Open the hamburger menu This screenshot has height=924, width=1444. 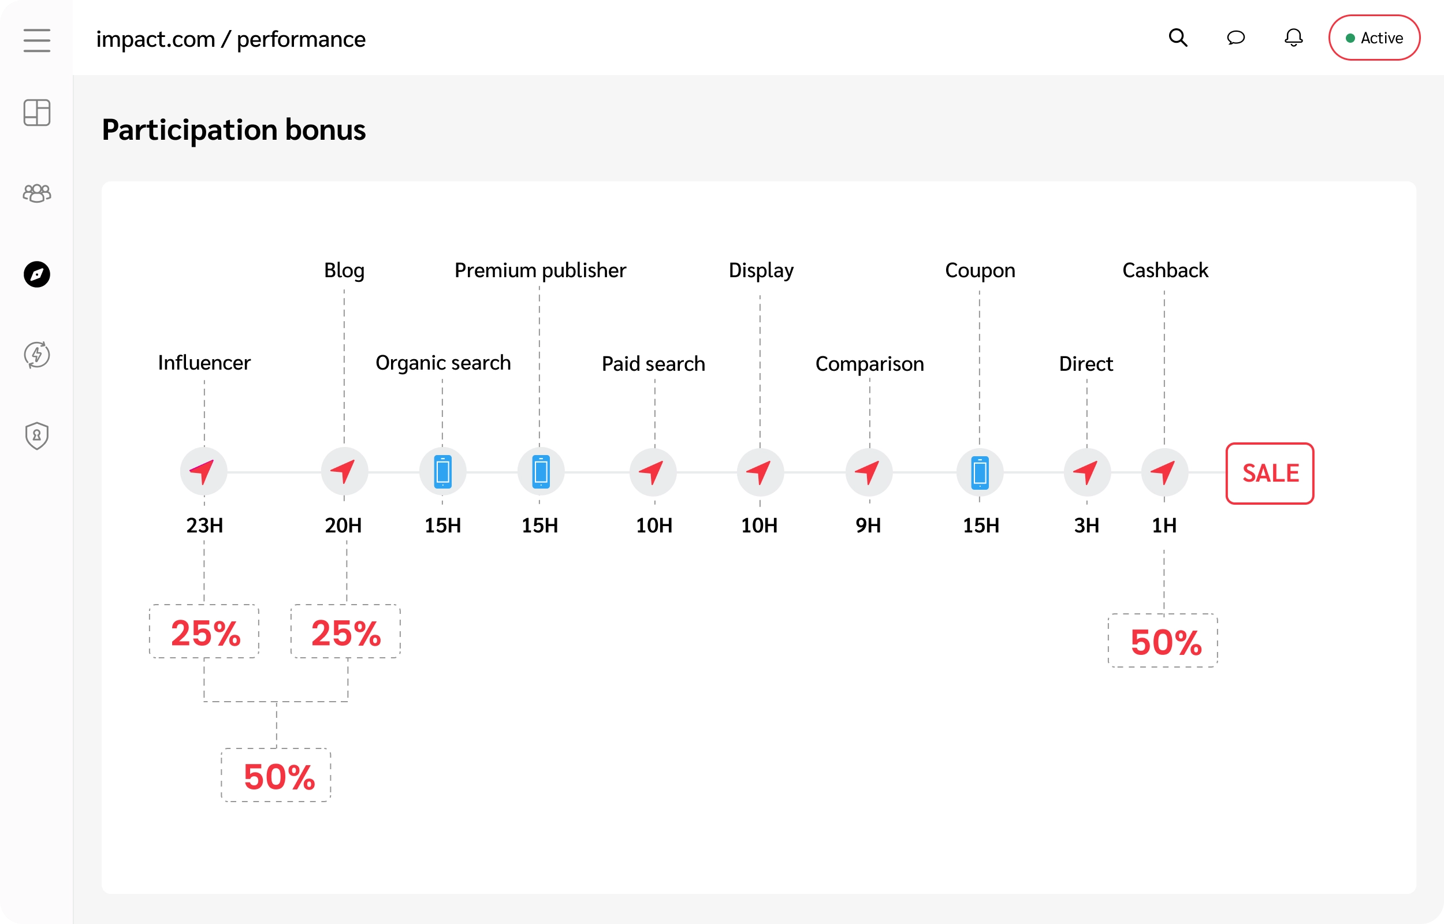(x=36, y=40)
